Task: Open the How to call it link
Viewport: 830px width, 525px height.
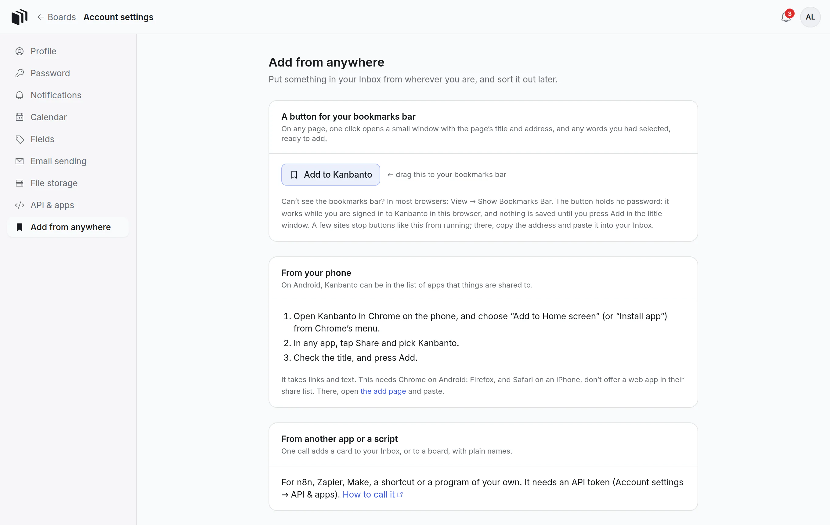Action: point(372,495)
